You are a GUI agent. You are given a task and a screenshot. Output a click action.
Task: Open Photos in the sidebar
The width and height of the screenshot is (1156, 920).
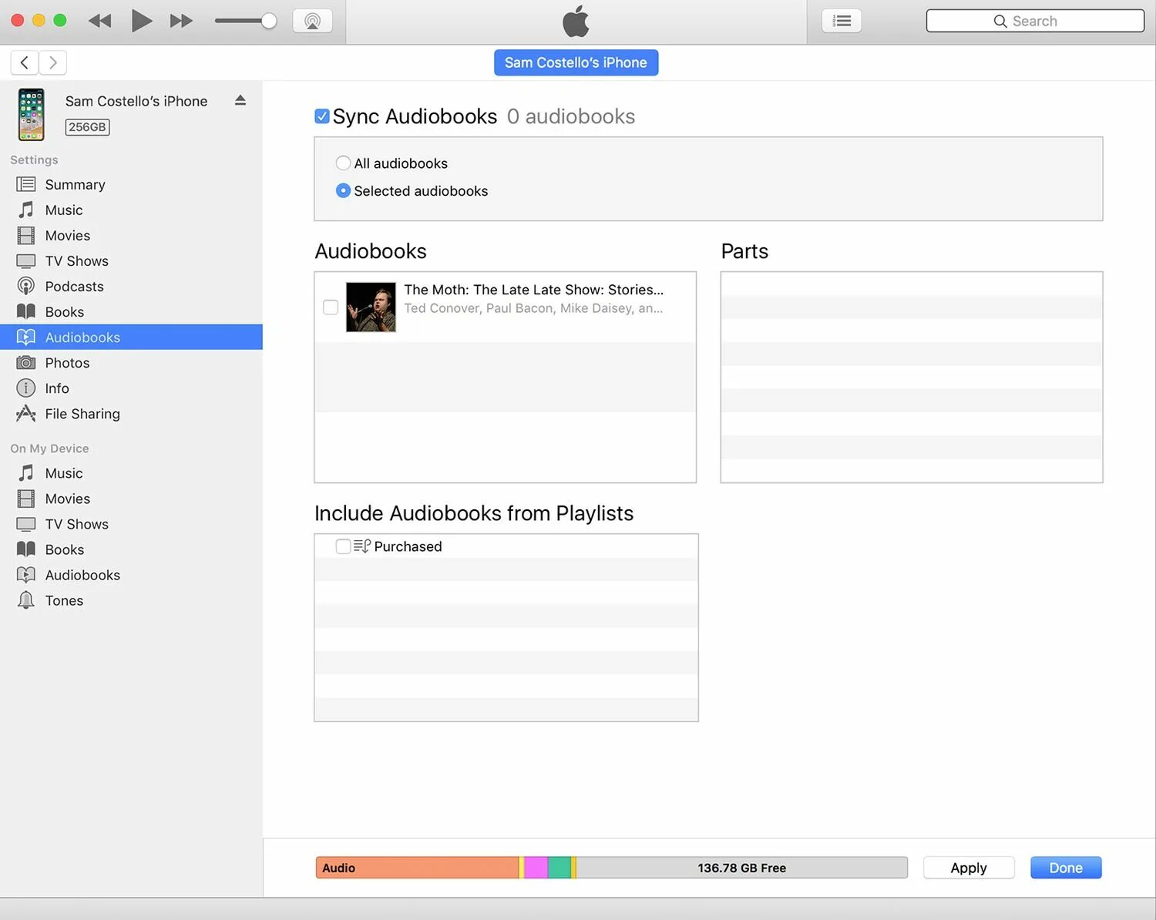pyautogui.click(x=131, y=362)
